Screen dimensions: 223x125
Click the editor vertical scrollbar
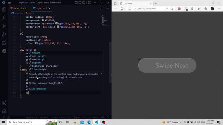(110, 62)
